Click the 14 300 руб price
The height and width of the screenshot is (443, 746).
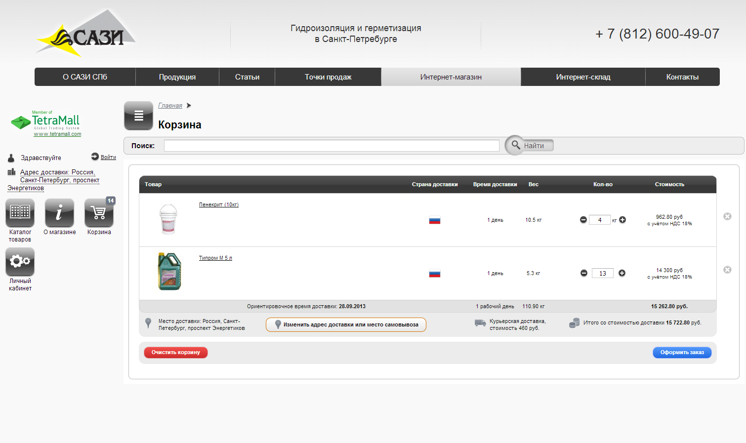pyautogui.click(x=669, y=270)
